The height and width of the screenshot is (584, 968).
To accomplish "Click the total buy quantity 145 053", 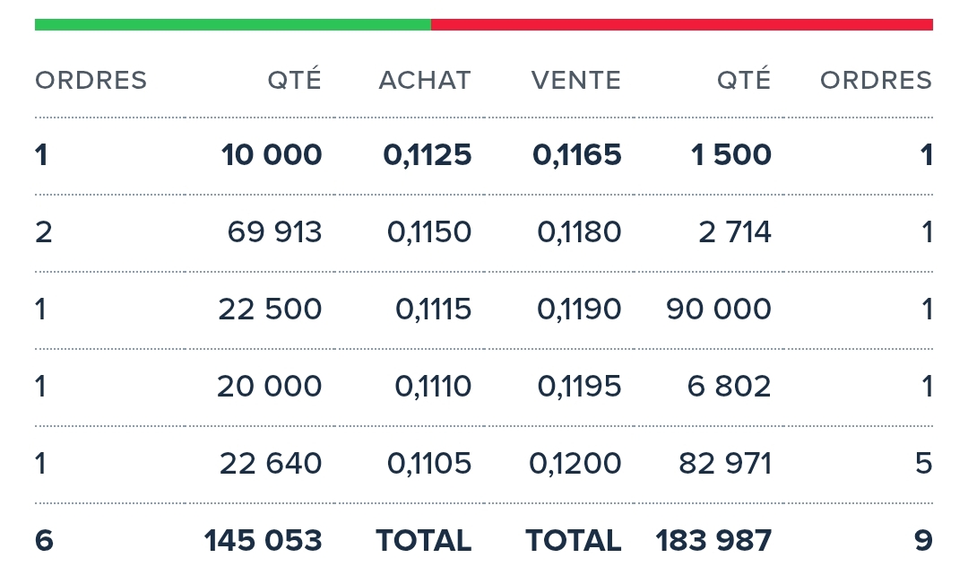I will 263,541.
